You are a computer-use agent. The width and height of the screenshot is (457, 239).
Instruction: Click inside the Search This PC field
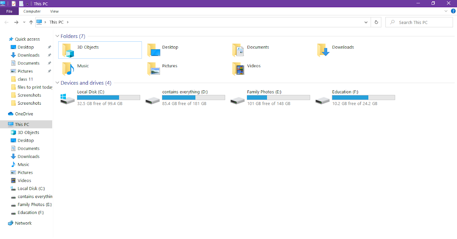click(419, 22)
